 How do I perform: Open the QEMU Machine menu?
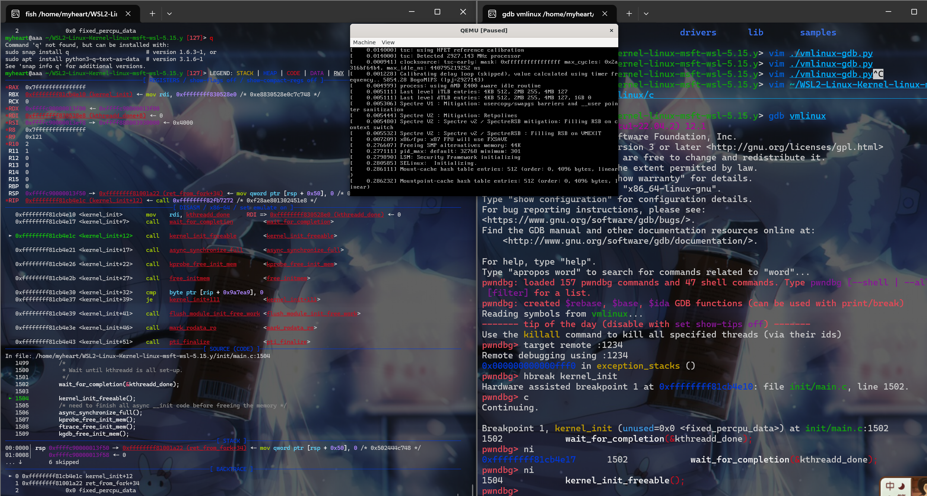364,42
